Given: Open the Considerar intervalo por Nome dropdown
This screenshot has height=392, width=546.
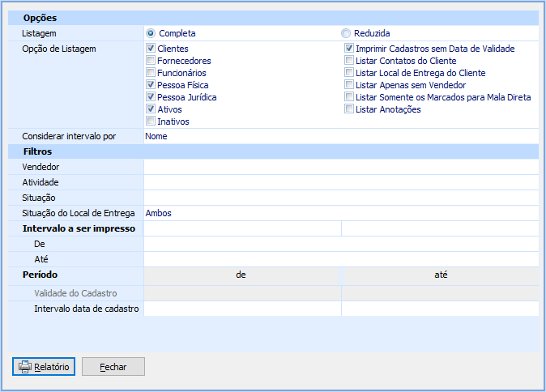Looking at the screenshot, I should [341, 136].
